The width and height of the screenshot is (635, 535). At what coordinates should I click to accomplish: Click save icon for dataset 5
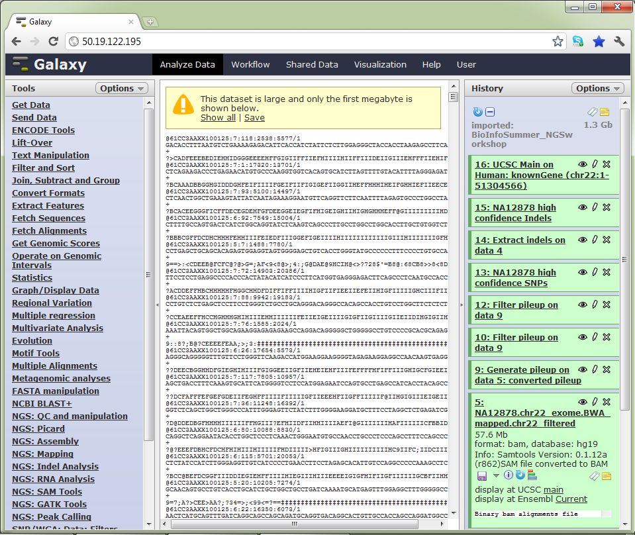tap(481, 475)
